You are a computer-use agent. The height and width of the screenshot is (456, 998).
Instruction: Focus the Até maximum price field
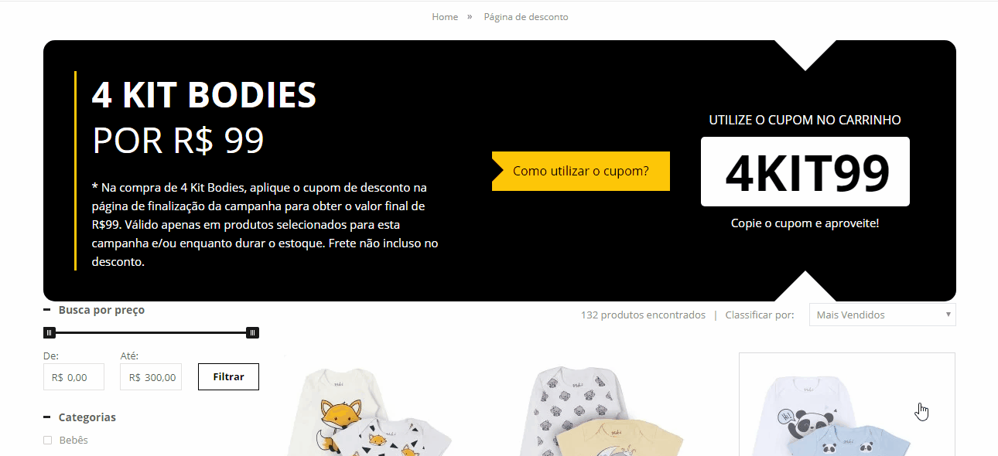pyautogui.click(x=151, y=377)
